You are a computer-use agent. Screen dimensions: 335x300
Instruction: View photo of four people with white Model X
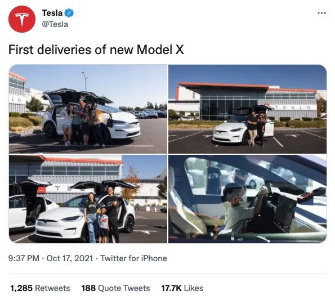click(x=88, y=109)
